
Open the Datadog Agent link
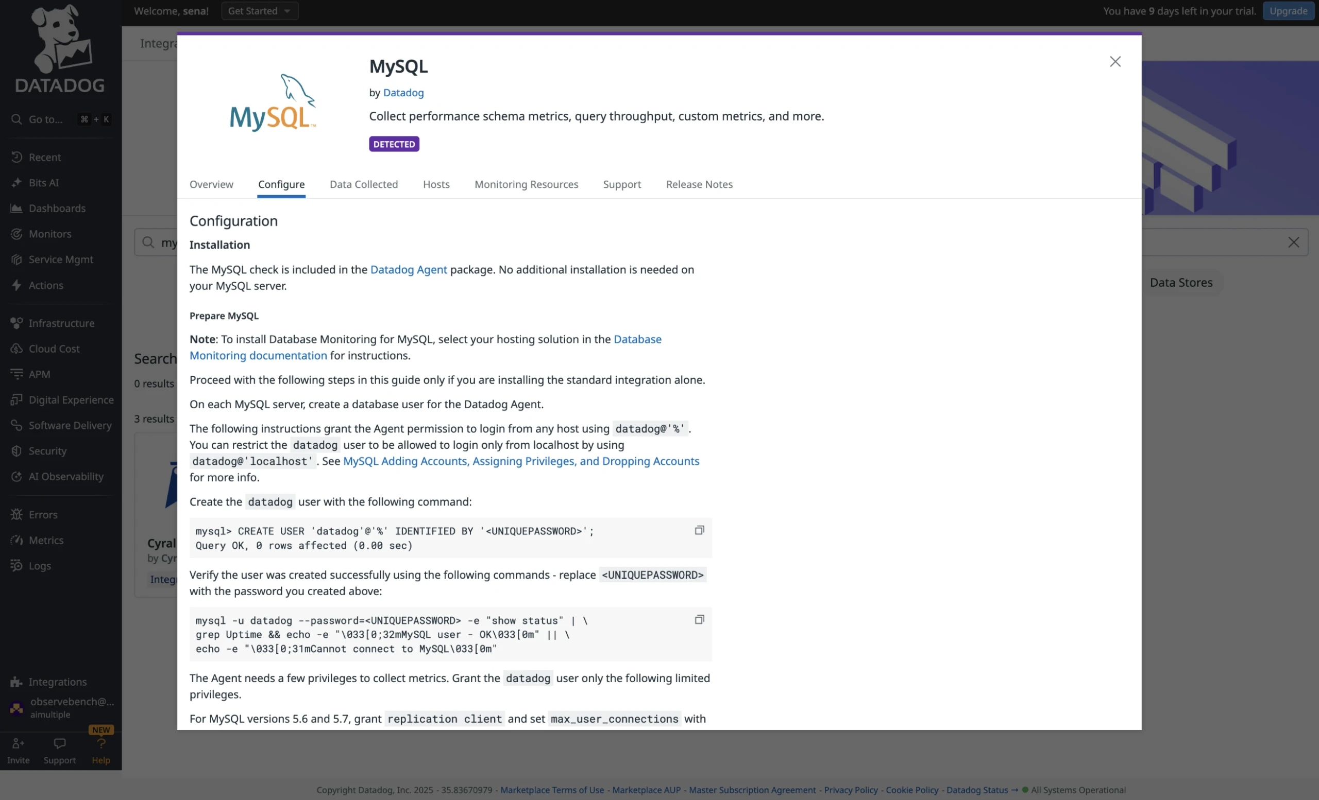point(409,270)
